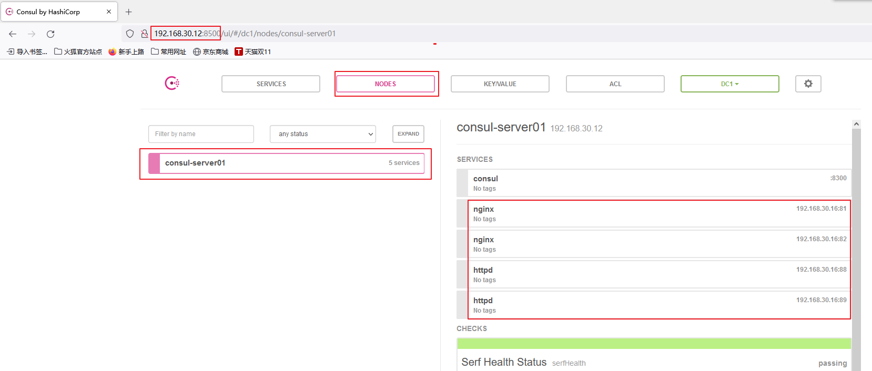Image resolution: width=872 pixels, height=371 pixels.
Task: Close the Consul by HashiCorp tab
Action: pyautogui.click(x=109, y=12)
